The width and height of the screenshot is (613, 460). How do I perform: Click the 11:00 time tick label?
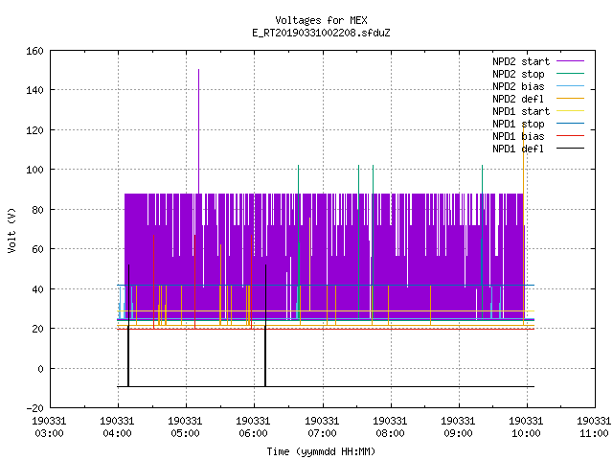(594, 433)
